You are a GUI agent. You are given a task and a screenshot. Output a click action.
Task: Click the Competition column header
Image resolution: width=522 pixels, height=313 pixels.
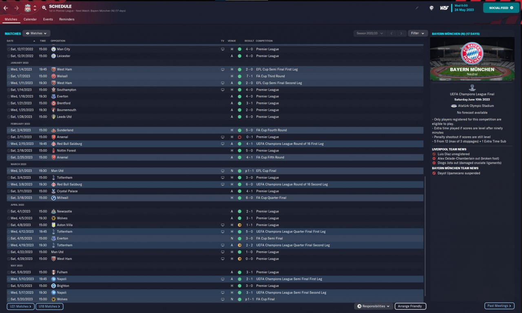point(264,41)
